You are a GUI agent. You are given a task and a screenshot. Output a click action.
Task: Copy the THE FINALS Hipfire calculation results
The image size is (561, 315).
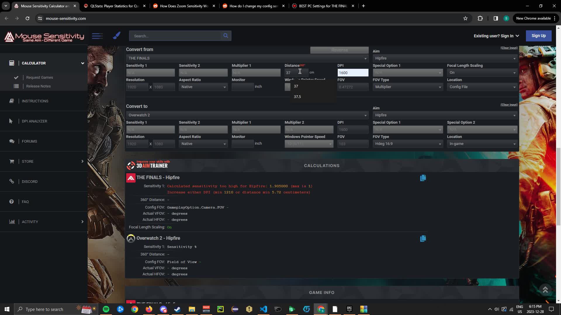(423, 178)
